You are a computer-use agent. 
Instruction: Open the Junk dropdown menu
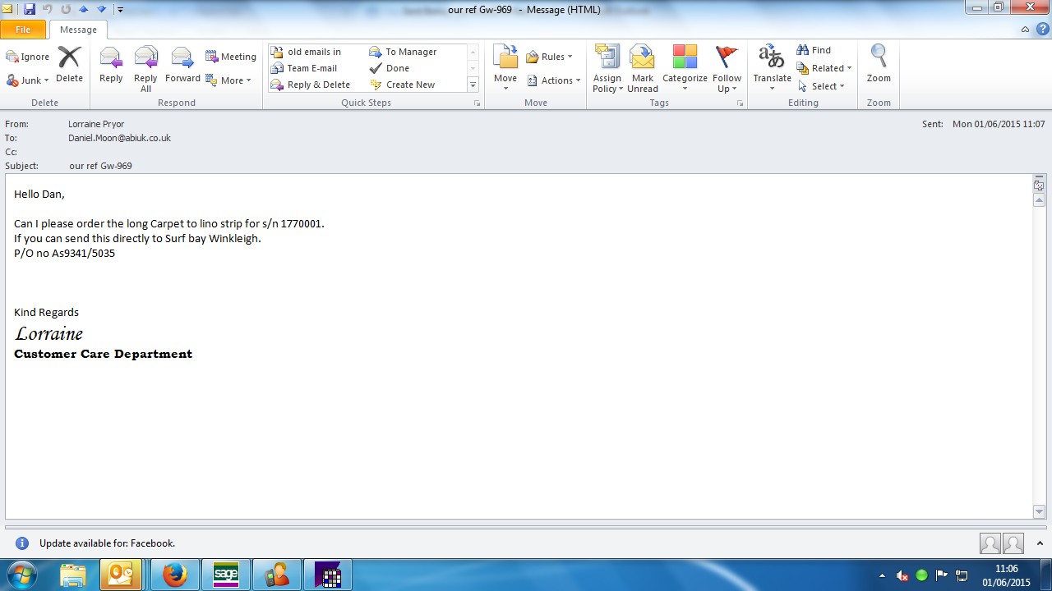click(28, 80)
